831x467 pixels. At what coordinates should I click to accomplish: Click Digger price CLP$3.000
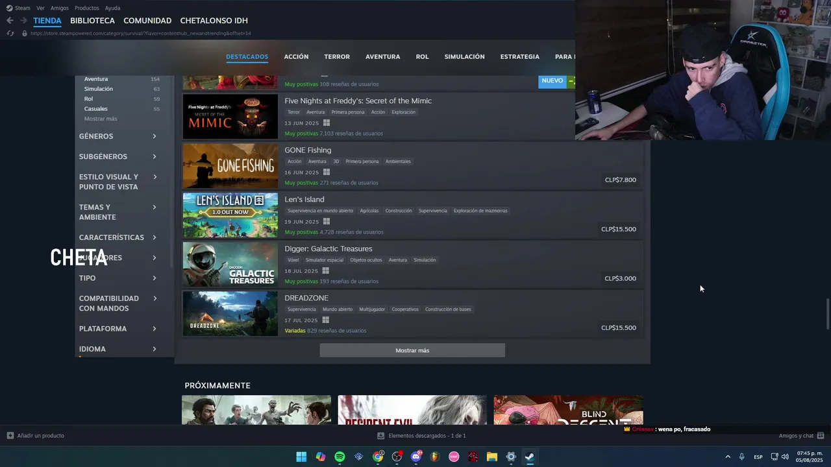[621, 278]
